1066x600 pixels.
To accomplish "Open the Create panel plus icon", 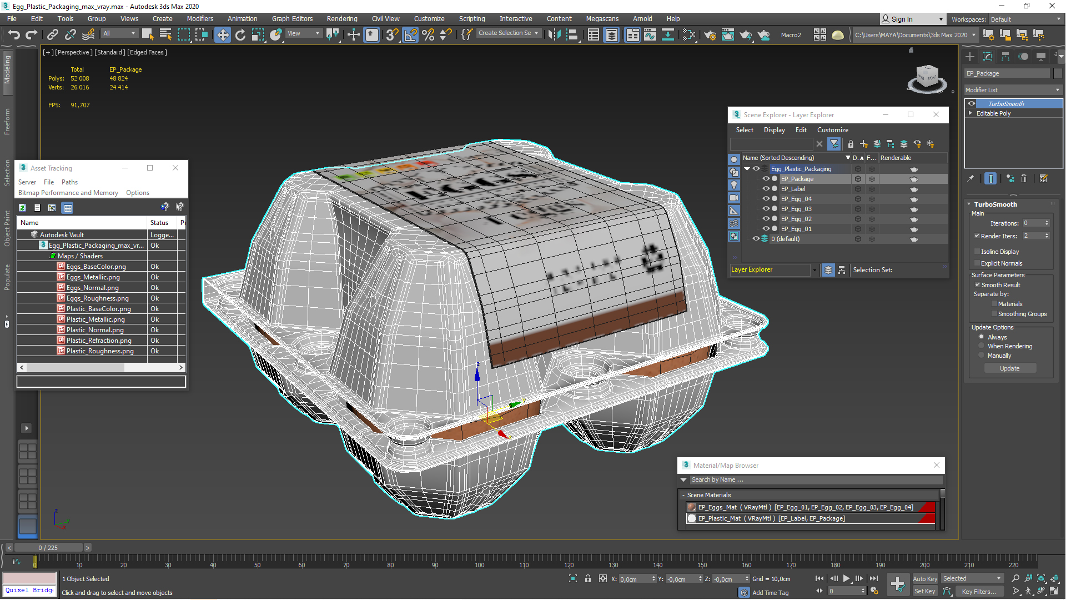I will (x=969, y=57).
